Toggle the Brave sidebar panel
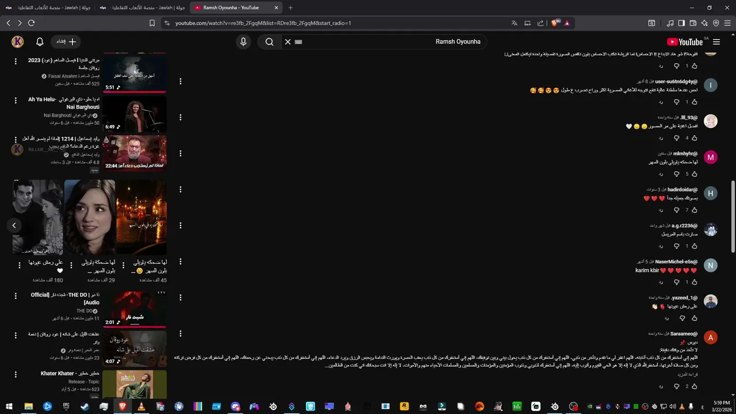 pyautogui.click(x=681, y=23)
